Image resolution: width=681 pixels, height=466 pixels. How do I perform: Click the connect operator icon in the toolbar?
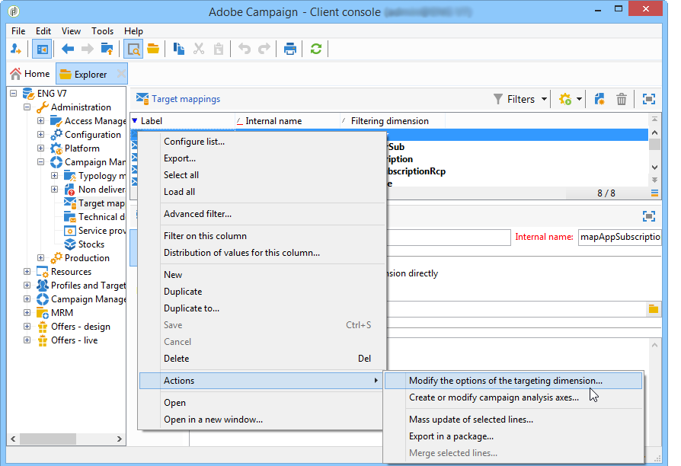click(16, 49)
